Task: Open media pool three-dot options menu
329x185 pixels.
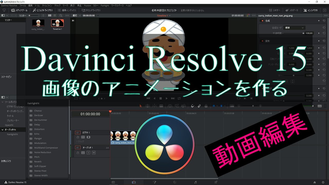Action: point(67,15)
